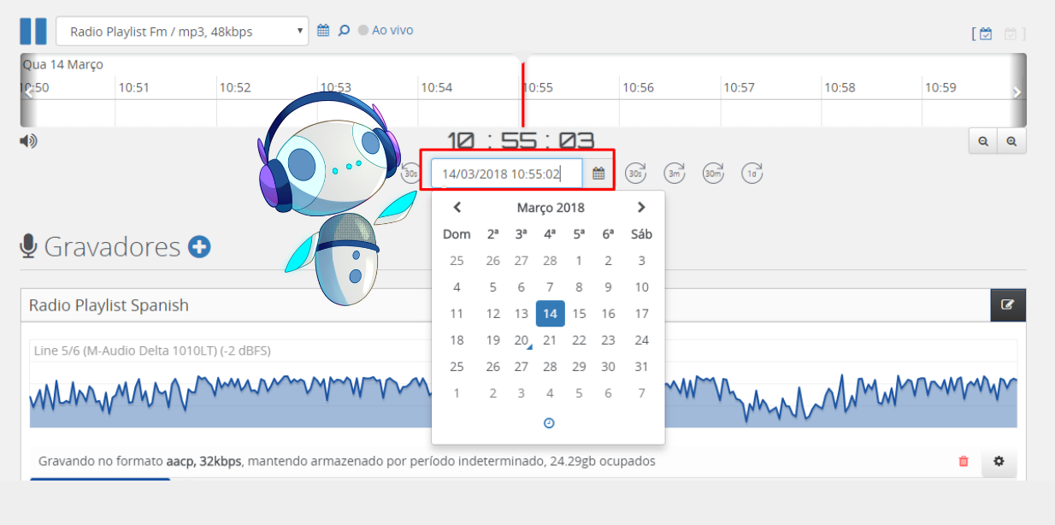
Task: Click the 10:59 mark on the timeline
Action: coord(940,87)
